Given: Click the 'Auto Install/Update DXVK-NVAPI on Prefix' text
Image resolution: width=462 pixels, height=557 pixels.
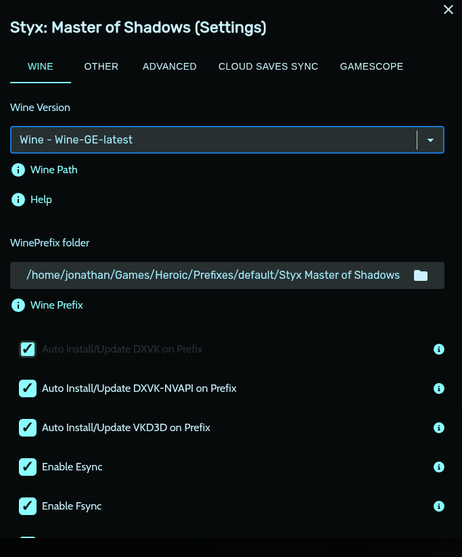Looking at the screenshot, I should click(x=139, y=388).
